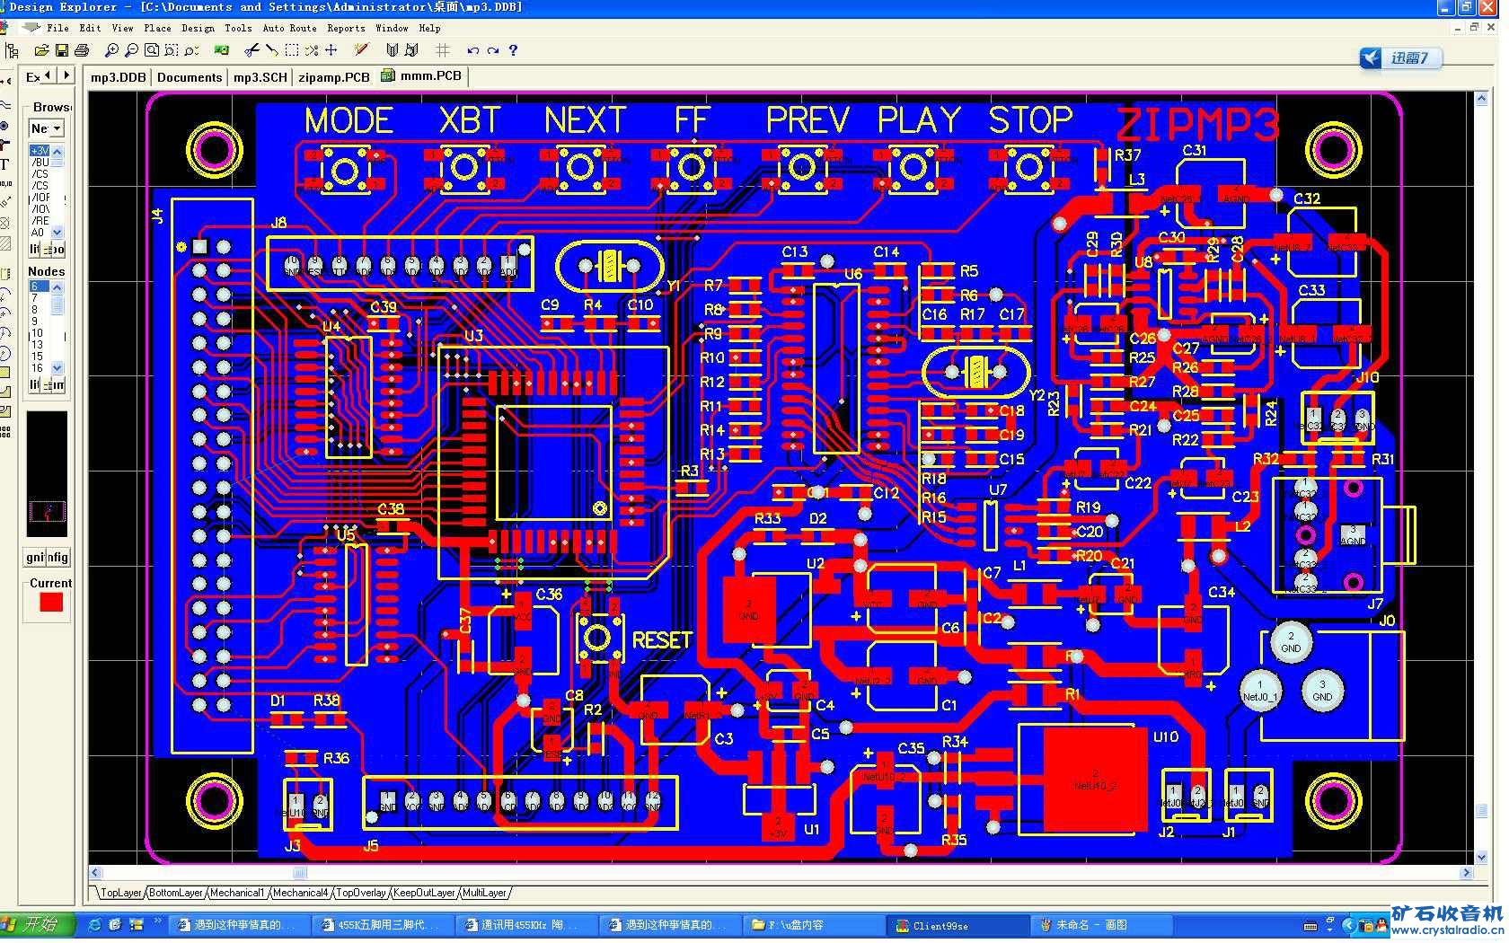This screenshot has width=1509, height=943.
Task: Switch to the TopLayer layer tab
Action: coord(120,893)
